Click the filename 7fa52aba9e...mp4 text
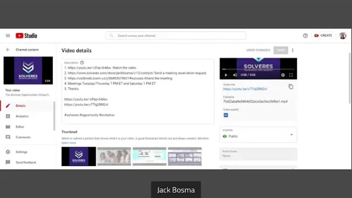Viewport: 352px width, 198px height. 255,101
